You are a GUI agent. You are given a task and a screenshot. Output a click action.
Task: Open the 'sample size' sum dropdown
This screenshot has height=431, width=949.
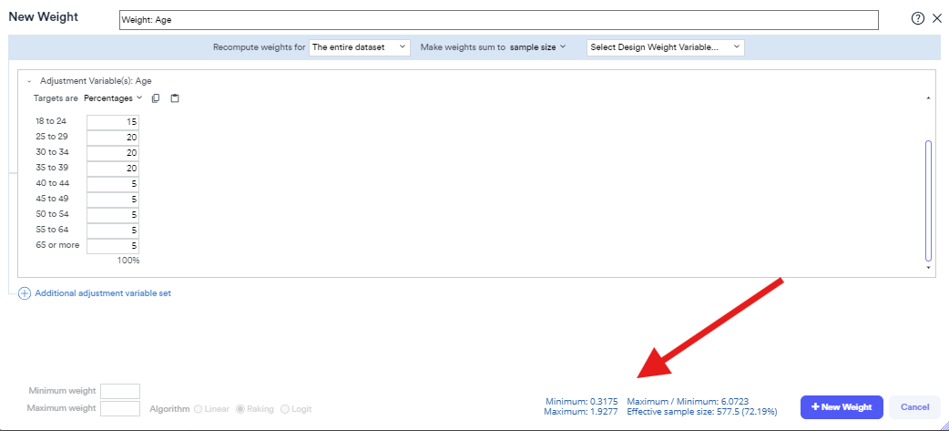[x=537, y=47]
